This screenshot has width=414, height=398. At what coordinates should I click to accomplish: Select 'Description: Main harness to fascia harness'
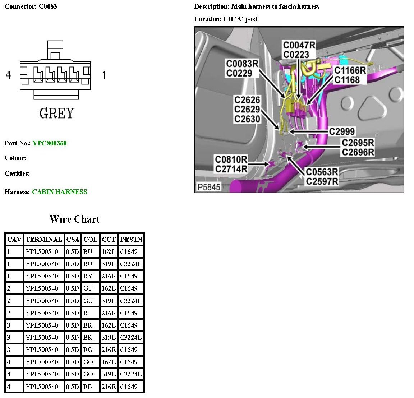pyautogui.click(x=257, y=6)
